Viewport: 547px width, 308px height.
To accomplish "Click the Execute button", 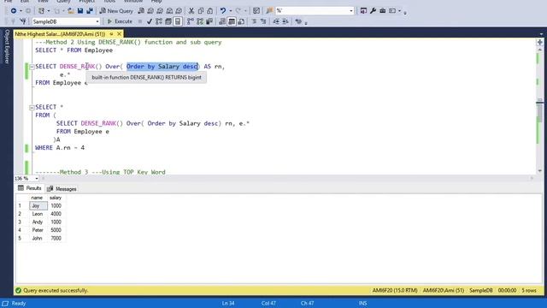I will click(120, 21).
